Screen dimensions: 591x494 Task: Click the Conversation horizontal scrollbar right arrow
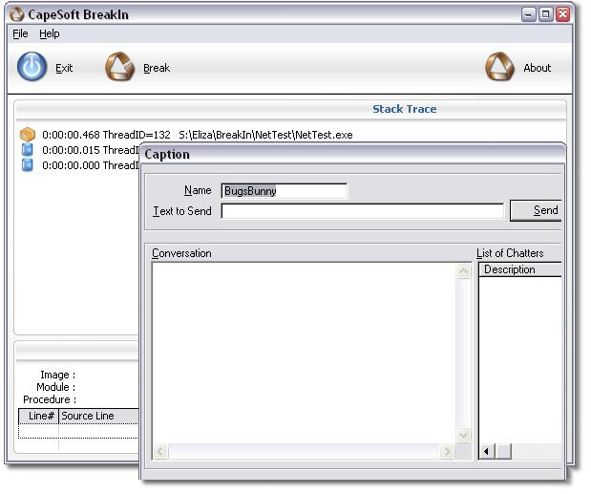447,451
